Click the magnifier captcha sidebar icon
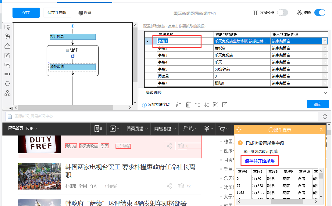332x206 pixels. tap(7, 65)
